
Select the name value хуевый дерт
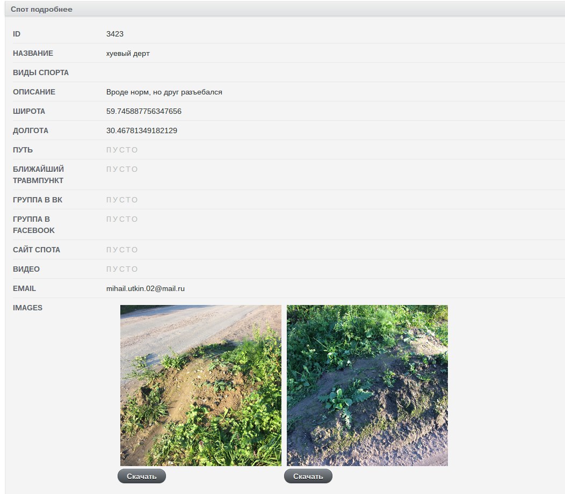(128, 53)
